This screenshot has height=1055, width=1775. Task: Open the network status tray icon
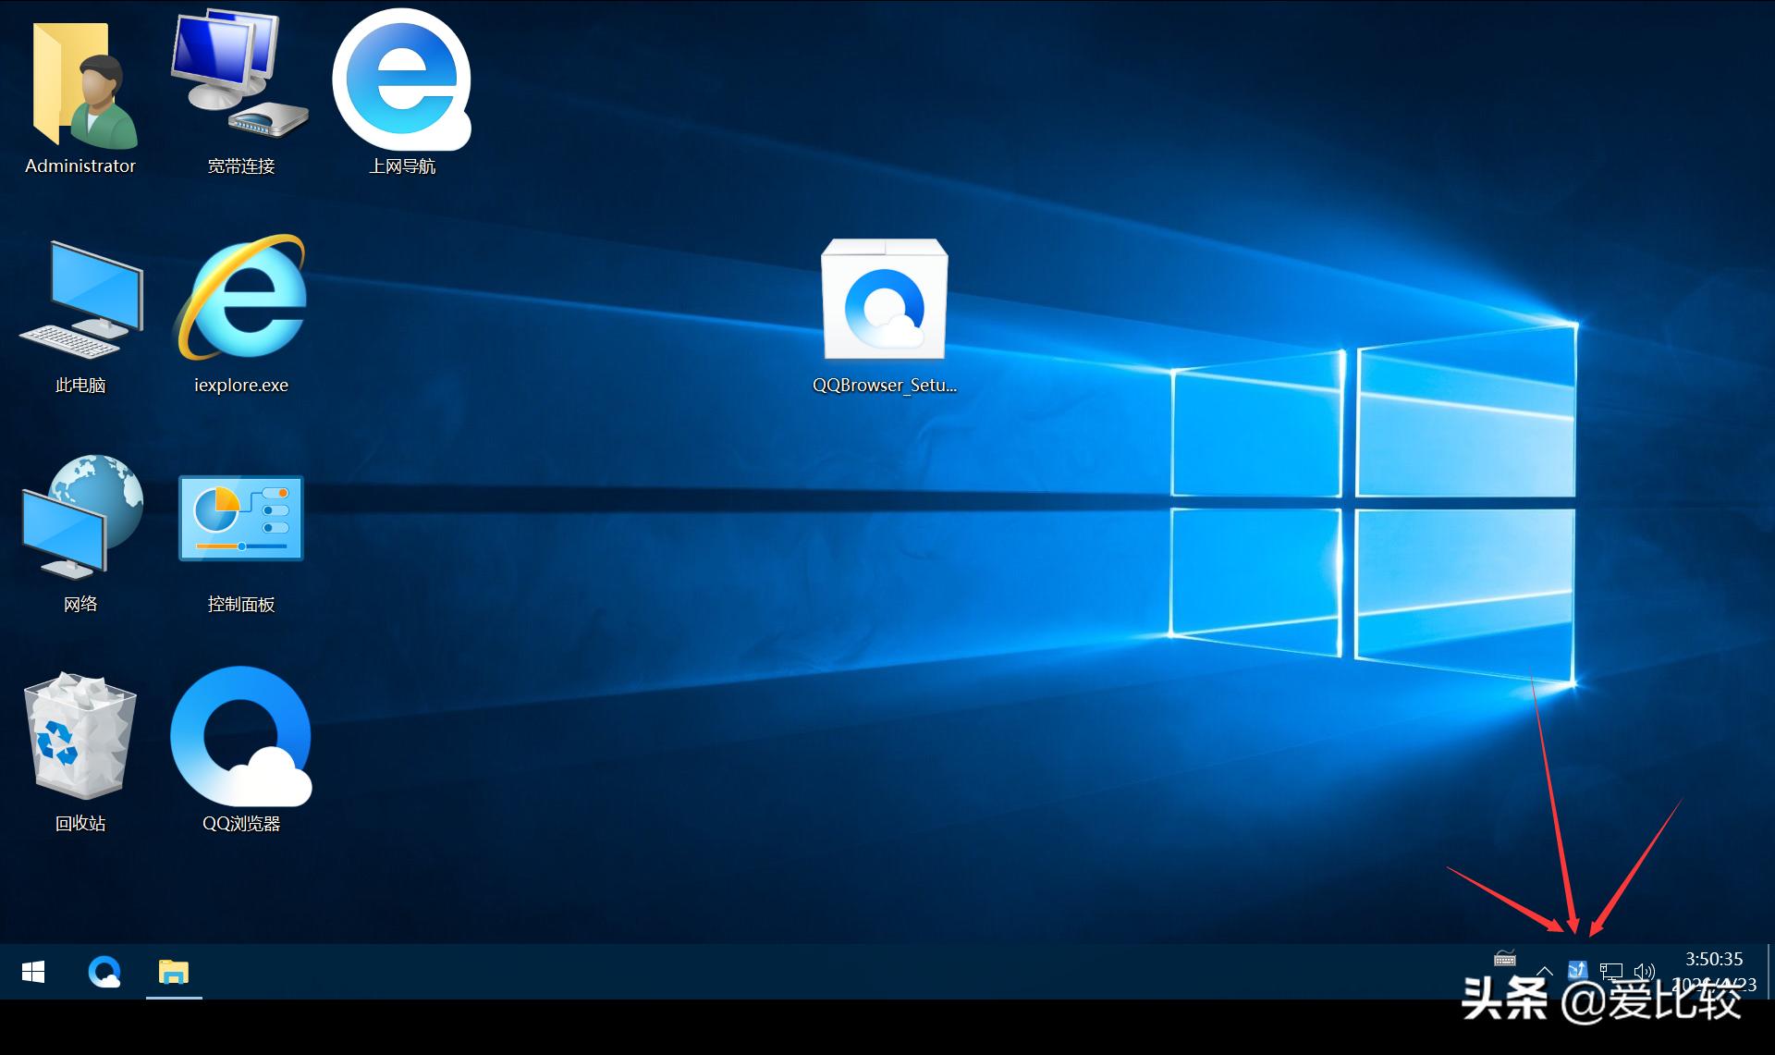(x=1611, y=971)
